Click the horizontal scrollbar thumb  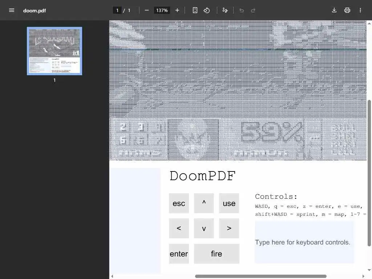point(261,276)
